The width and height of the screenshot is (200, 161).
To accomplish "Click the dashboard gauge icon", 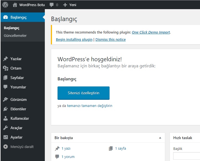I will (x=6, y=17).
